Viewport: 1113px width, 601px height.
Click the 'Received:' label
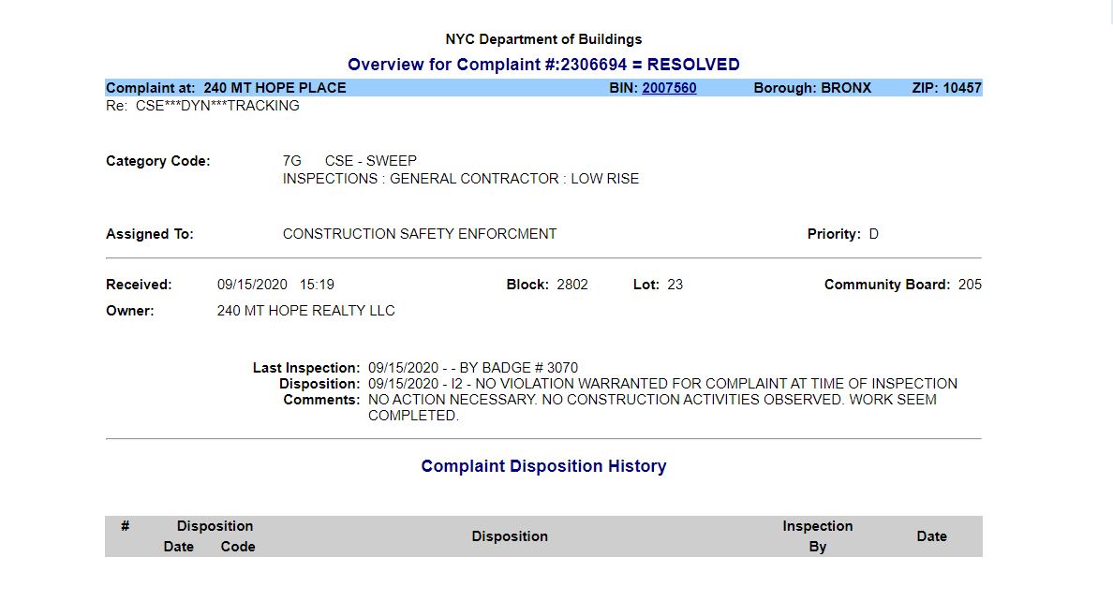[x=139, y=285]
